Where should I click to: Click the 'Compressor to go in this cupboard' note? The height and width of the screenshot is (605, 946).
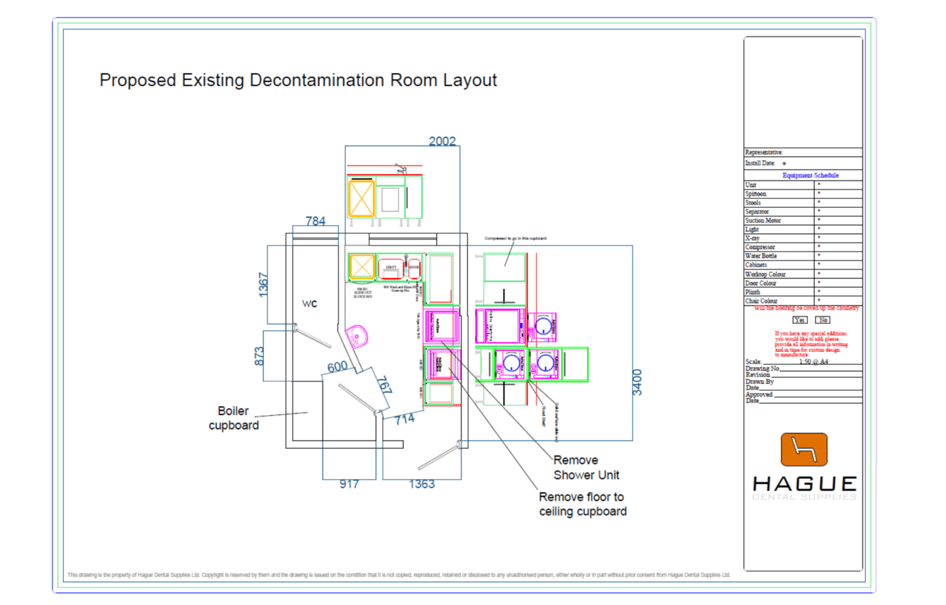(516, 238)
